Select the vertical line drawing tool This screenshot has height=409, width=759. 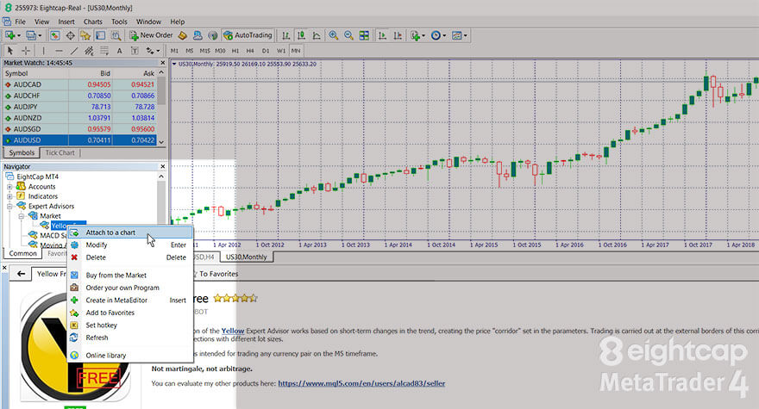[44, 50]
